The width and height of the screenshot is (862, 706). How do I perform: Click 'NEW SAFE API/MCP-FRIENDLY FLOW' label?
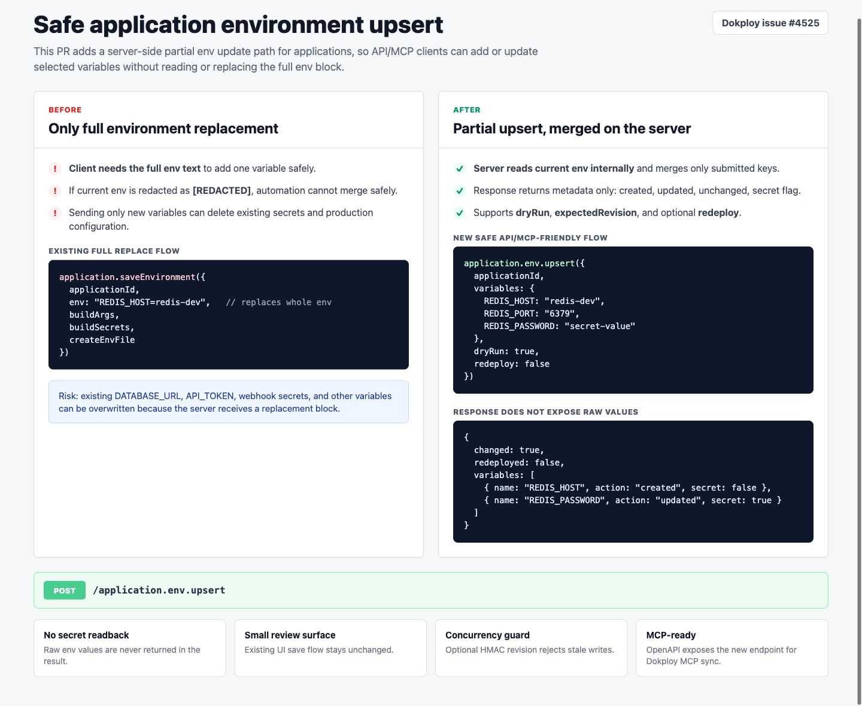click(x=530, y=238)
